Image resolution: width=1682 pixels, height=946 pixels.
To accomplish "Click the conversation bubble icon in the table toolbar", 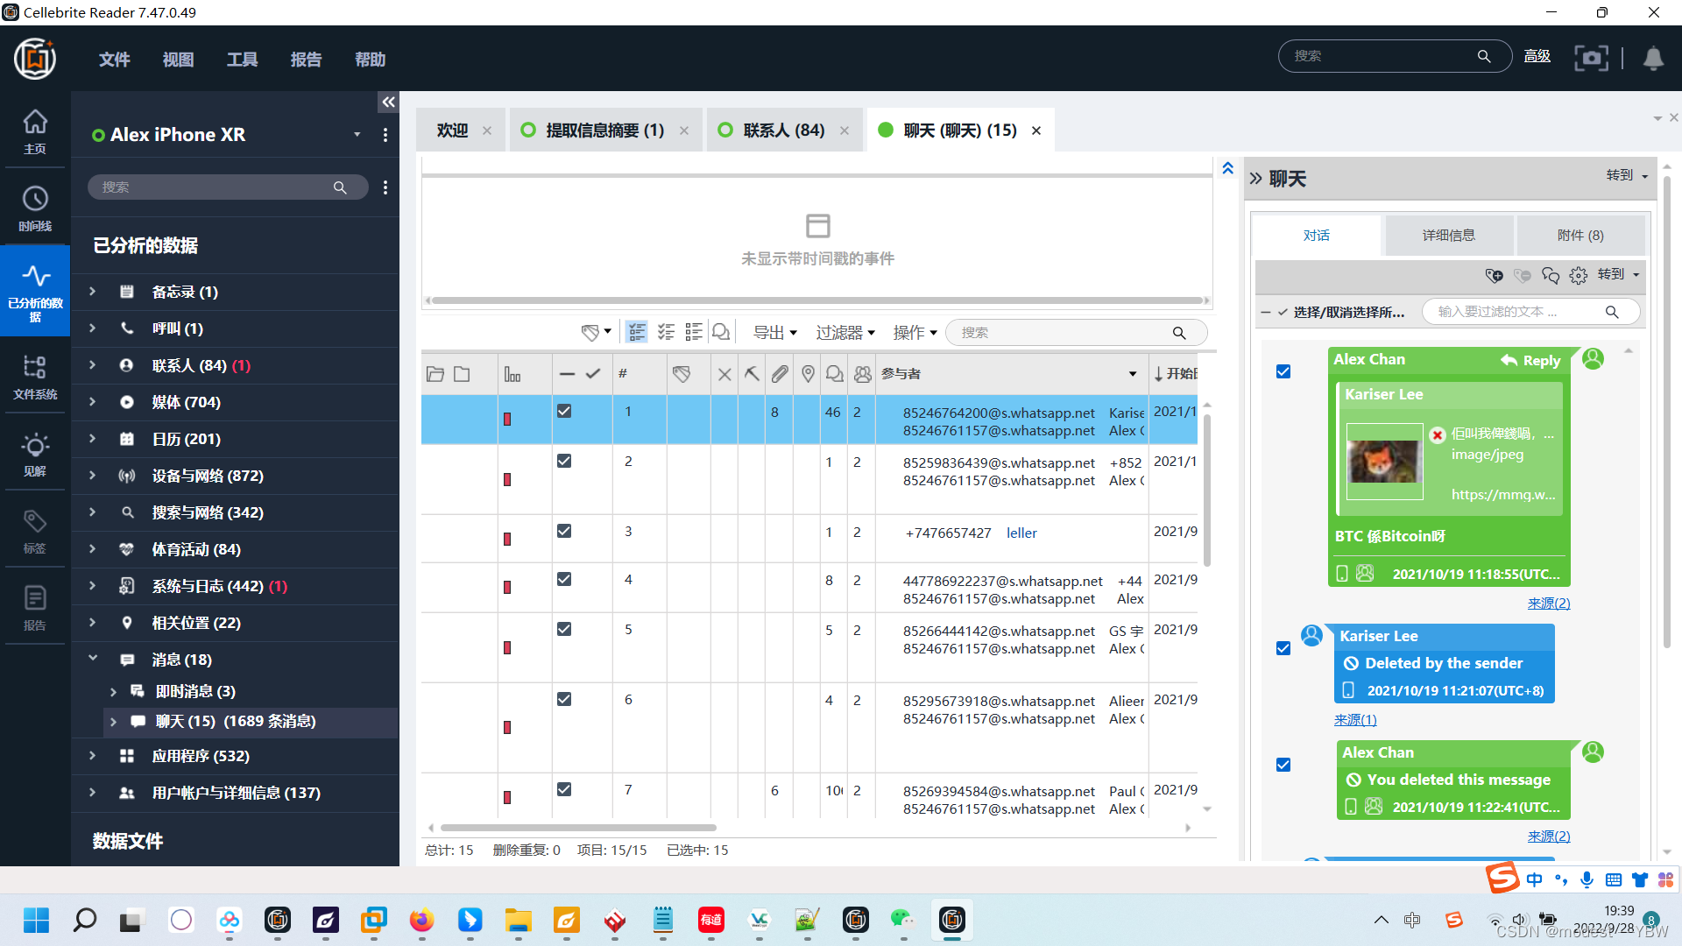I will [x=721, y=333].
